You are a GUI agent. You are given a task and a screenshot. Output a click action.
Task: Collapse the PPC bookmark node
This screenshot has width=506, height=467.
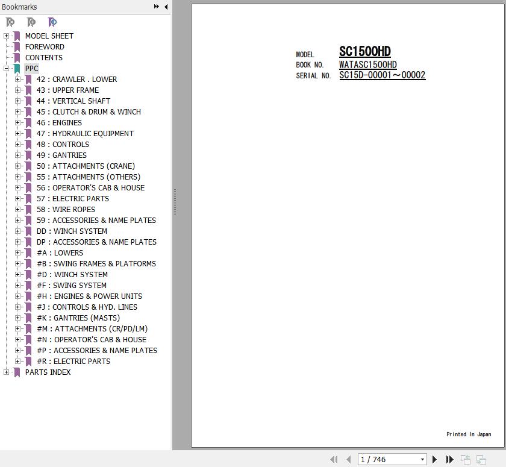point(6,69)
